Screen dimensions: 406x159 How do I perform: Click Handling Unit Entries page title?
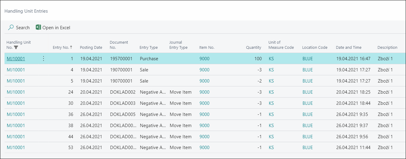click(26, 11)
